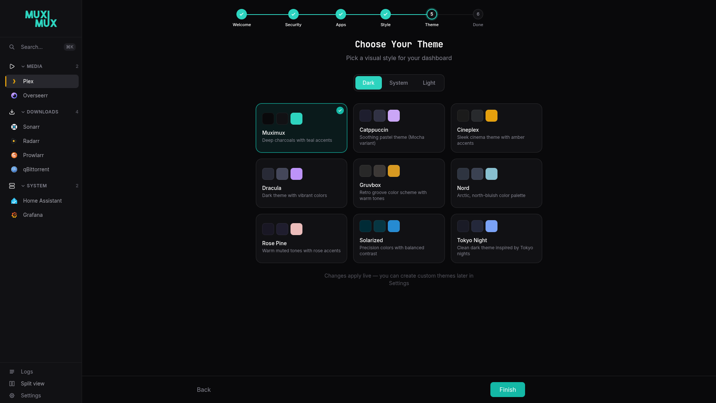Collapse the MEDIA group chevron
716x403 pixels.
click(x=23, y=66)
